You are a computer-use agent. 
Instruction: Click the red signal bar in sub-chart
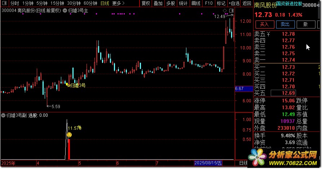click(x=69, y=149)
